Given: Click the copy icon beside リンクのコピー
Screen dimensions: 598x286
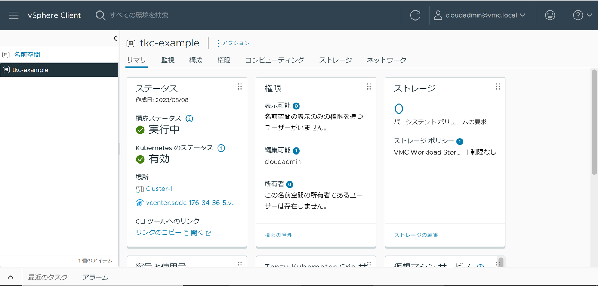Looking at the screenshot, I should pos(186,233).
